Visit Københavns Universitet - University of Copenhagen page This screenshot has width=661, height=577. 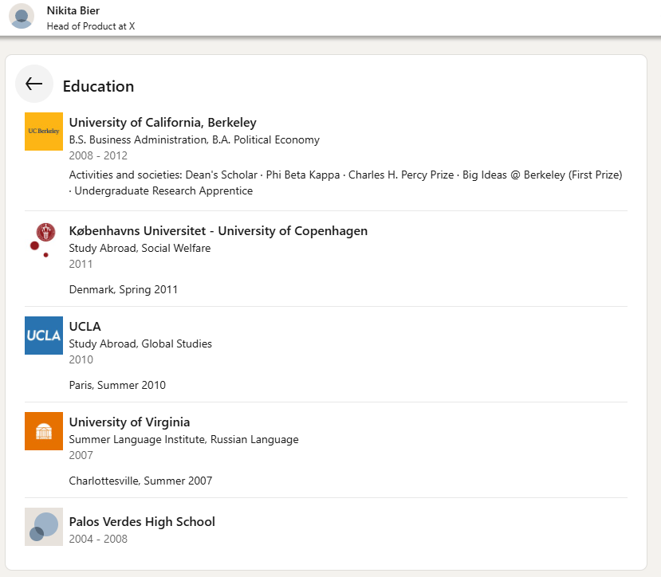(x=218, y=231)
